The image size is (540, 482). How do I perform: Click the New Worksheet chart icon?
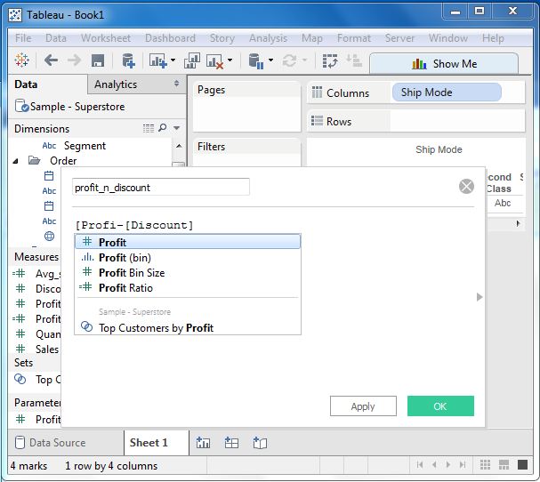(x=158, y=60)
